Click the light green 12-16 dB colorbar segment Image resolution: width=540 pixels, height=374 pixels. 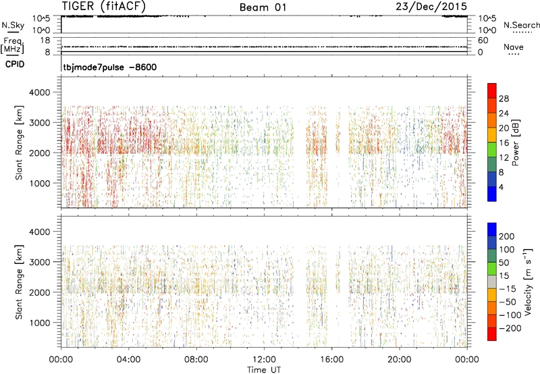[492, 150]
